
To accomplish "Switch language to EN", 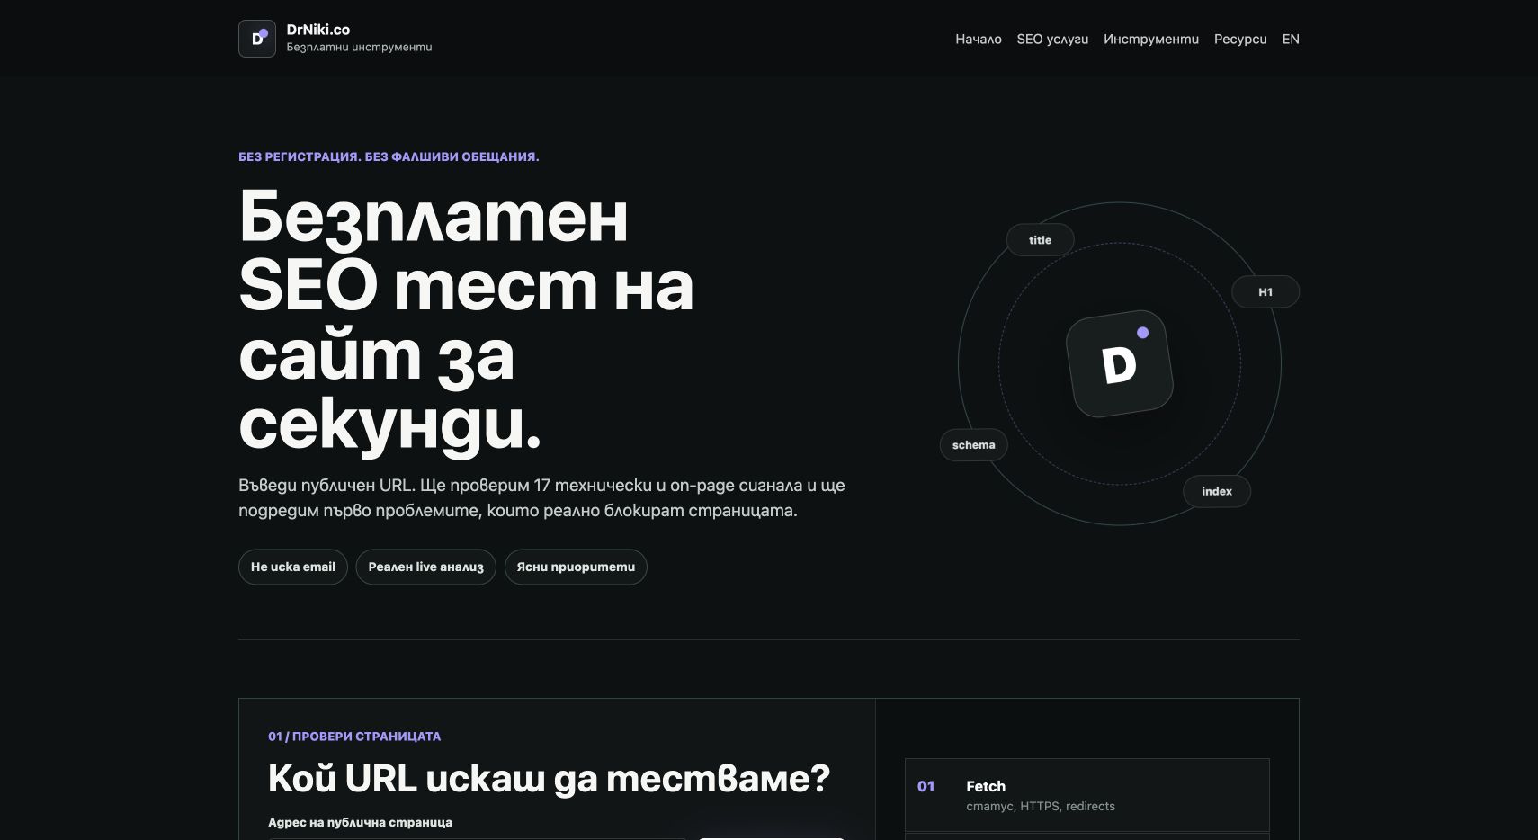I will 1291,39.
